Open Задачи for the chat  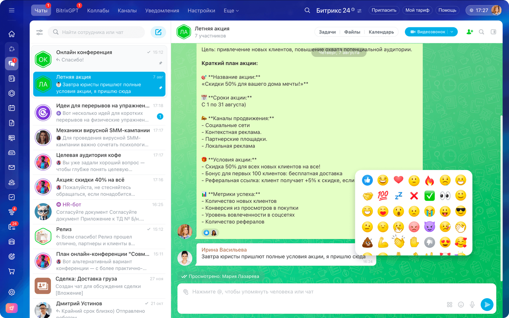(327, 32)
